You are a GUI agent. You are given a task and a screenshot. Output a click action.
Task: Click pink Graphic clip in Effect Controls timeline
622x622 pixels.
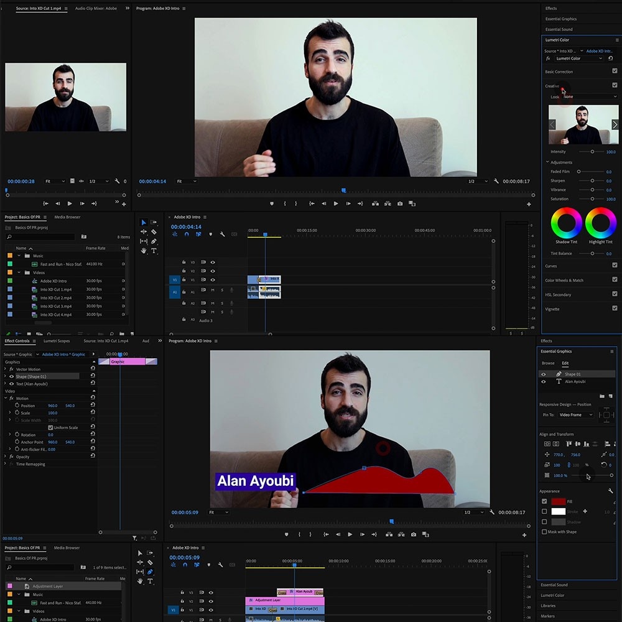[x=128, y=361]
